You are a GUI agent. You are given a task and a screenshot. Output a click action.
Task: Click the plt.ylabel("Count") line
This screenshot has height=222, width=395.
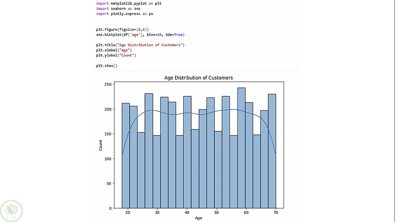pos(116,55)
